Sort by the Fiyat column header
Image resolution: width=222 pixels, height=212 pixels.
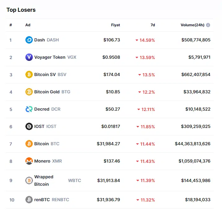pyautogui.click(x=115, y=25)
